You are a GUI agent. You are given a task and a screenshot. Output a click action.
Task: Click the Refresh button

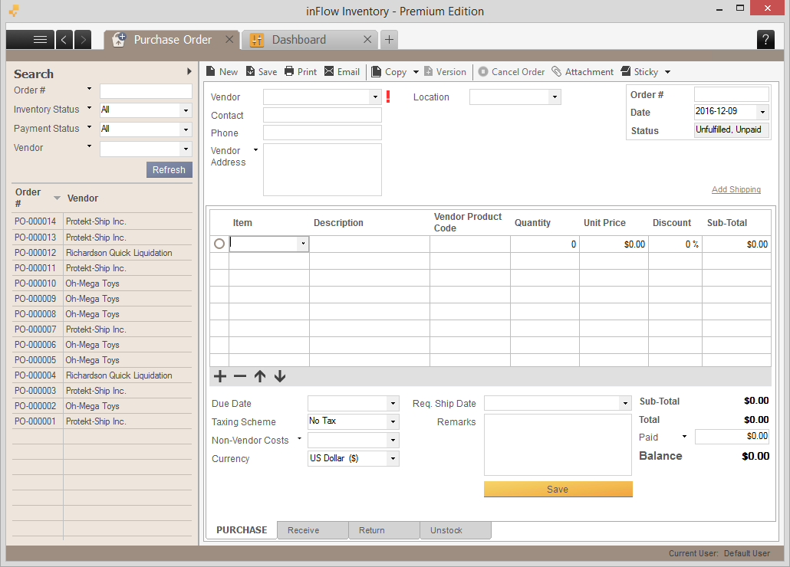point(170,169)
